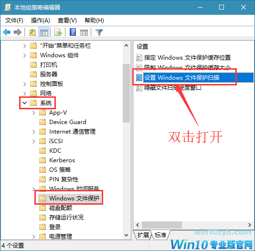Click the Back arrow toolbar icon
The image size is (255, 251).
point(7,32)
